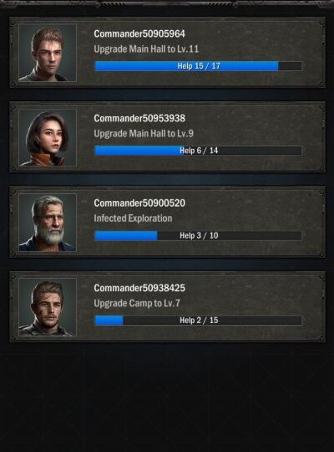Open the Commander50938425 player name
334x452 pixels.
139,288
